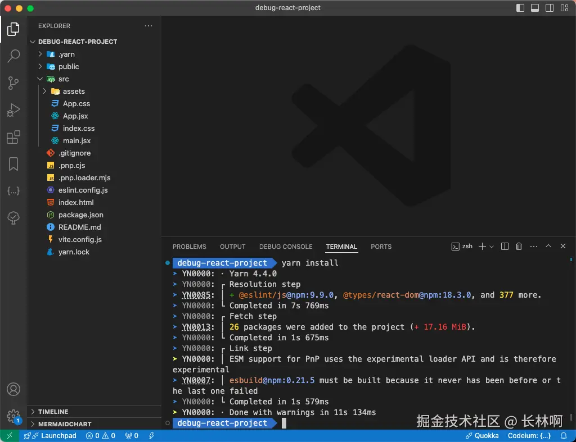Open the Extensions view

point(13,137)
